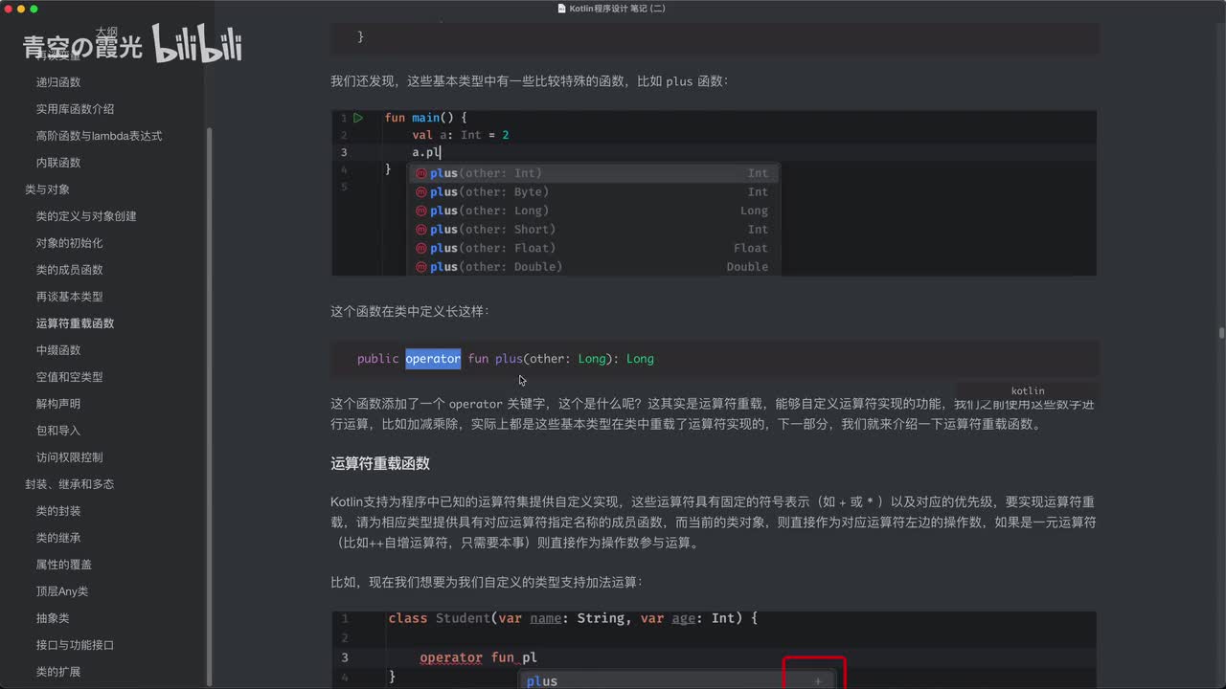Select 类的扩展 outline entry

tap(58, 672)
